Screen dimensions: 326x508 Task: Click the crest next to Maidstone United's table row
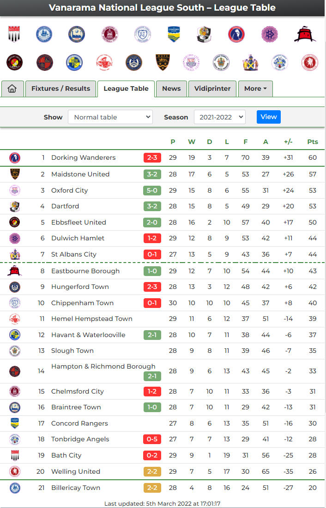[15, 174]
